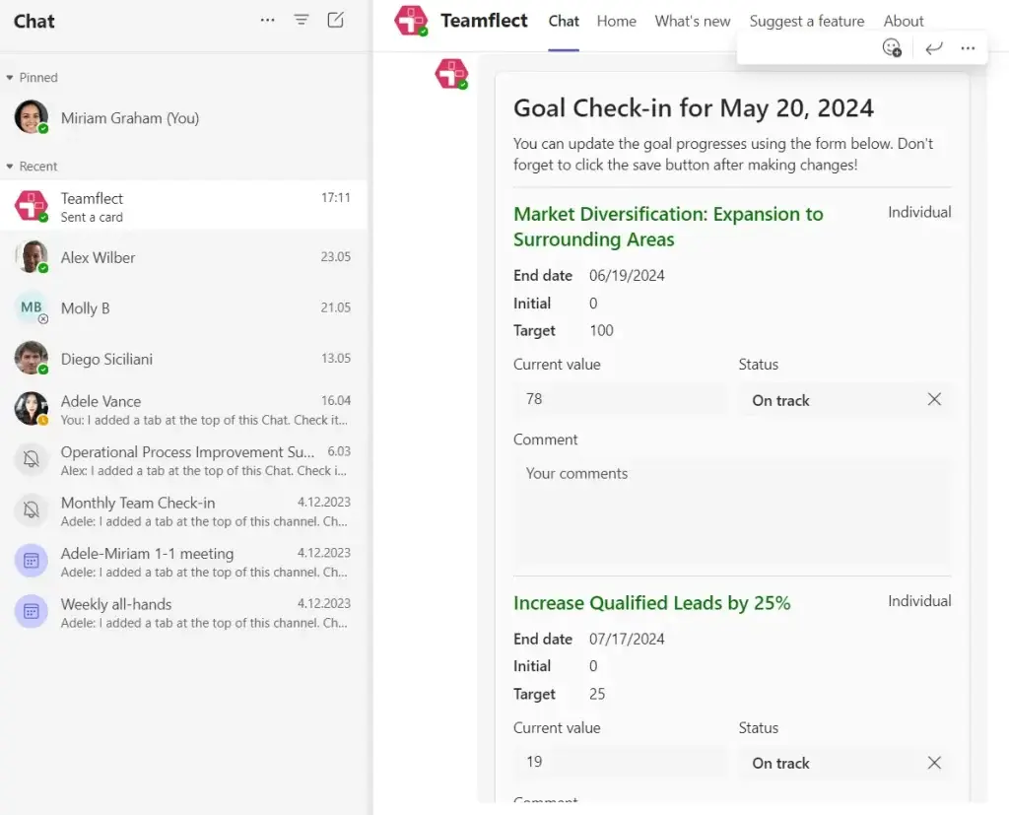Click Individual label beside Qualified Leads goal
This screenshot has height=815, width=1009.
pos(919,600)
